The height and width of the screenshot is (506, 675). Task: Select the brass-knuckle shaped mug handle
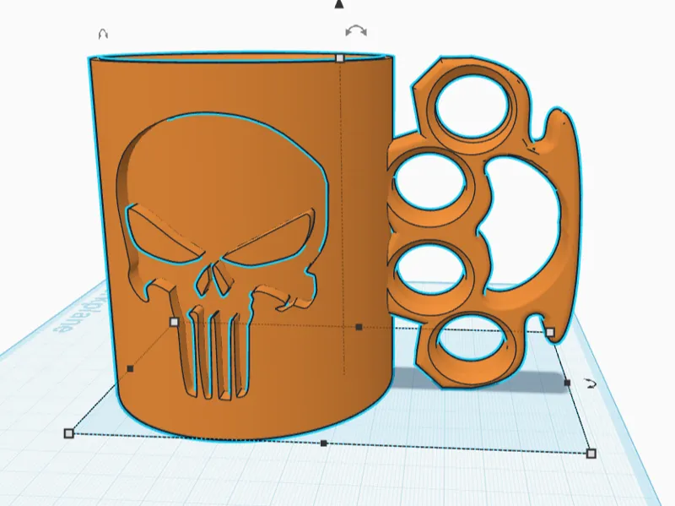(x=483, y=222)
